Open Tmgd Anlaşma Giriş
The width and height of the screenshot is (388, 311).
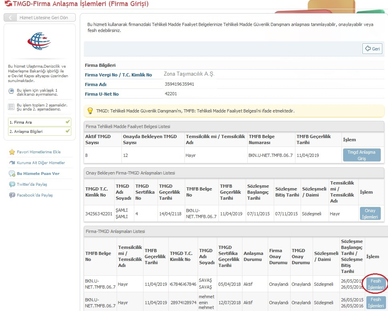click(x=362, y=155)
